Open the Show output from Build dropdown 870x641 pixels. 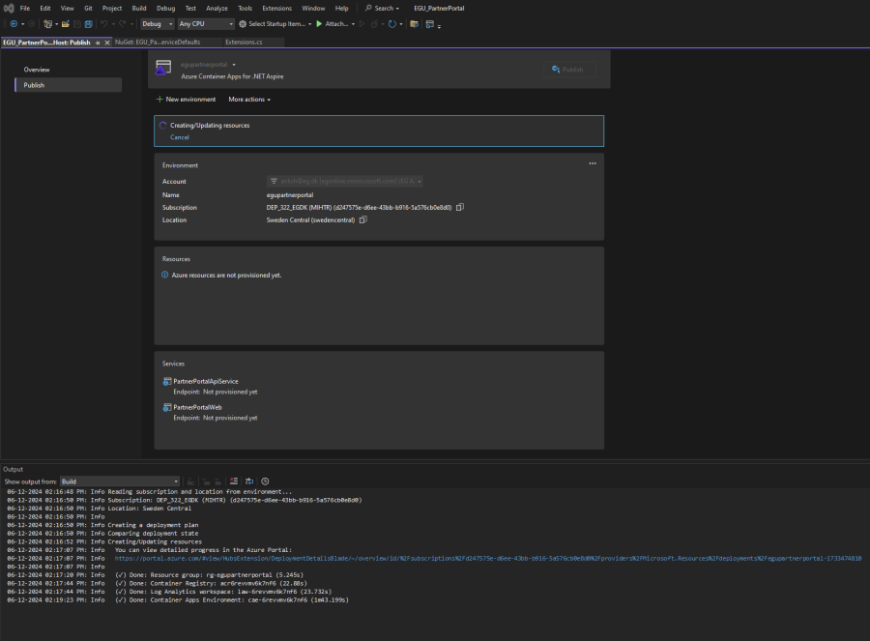tap(120, 481)
